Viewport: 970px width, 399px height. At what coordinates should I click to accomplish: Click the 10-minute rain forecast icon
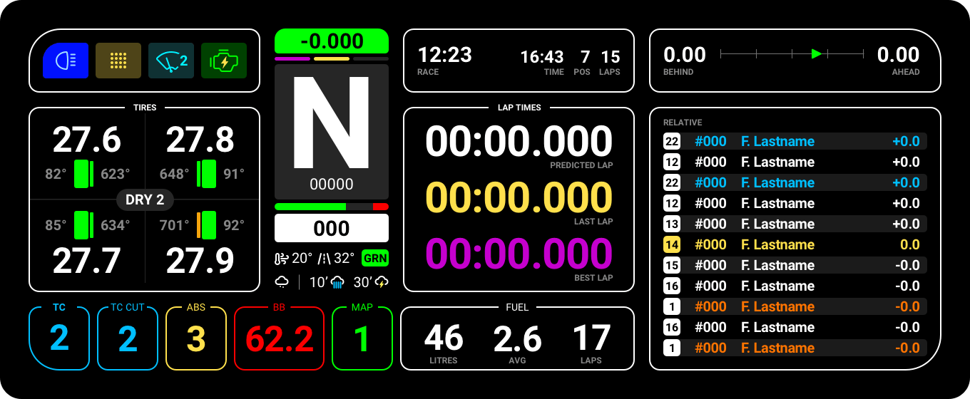pos(337,282)
